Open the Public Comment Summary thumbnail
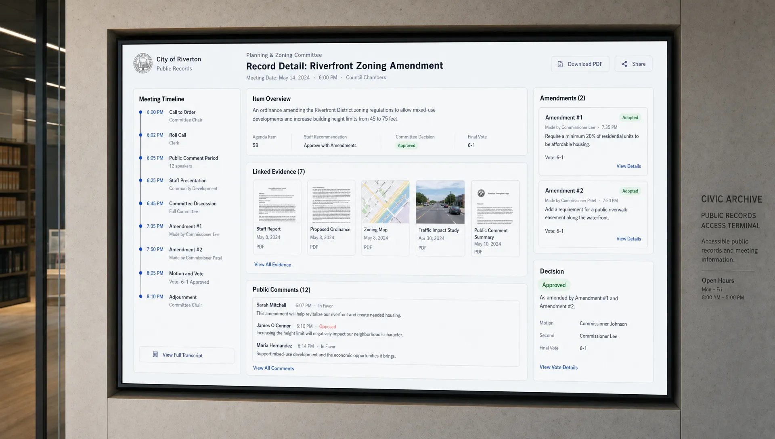 point(495,203)
